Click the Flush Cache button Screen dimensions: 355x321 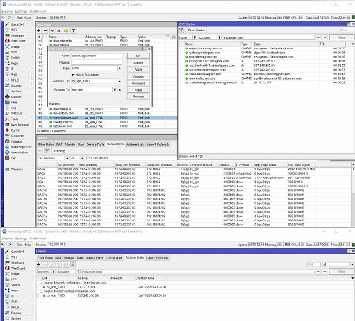click(196, 30)
